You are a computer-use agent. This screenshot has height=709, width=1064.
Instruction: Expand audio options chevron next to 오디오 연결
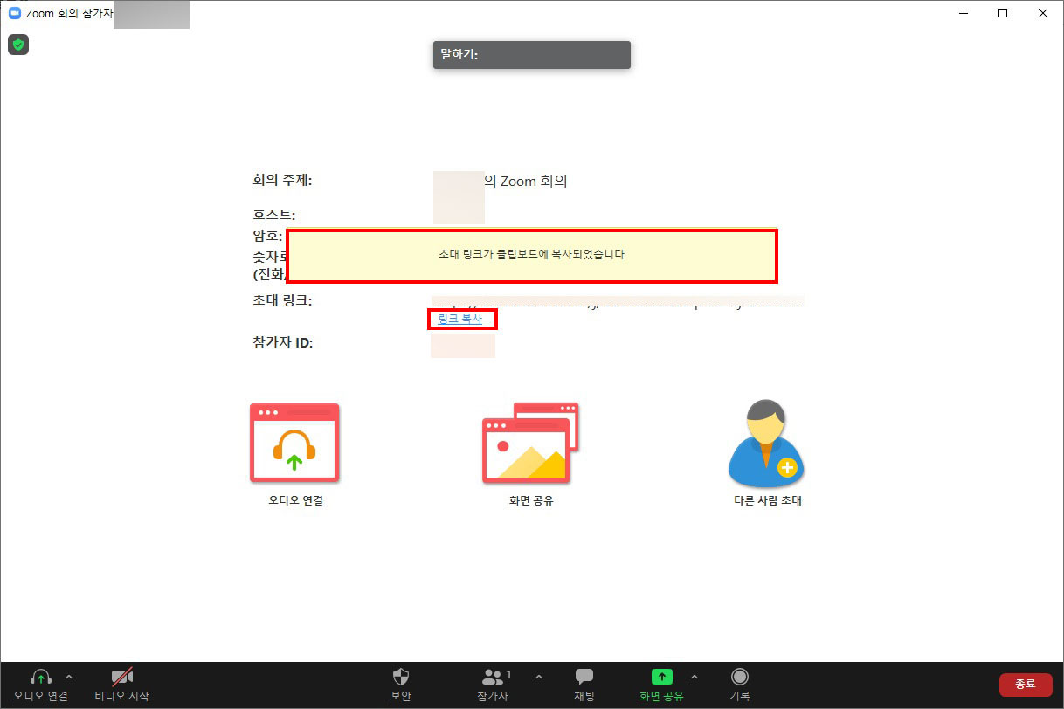tap(70, 677)
